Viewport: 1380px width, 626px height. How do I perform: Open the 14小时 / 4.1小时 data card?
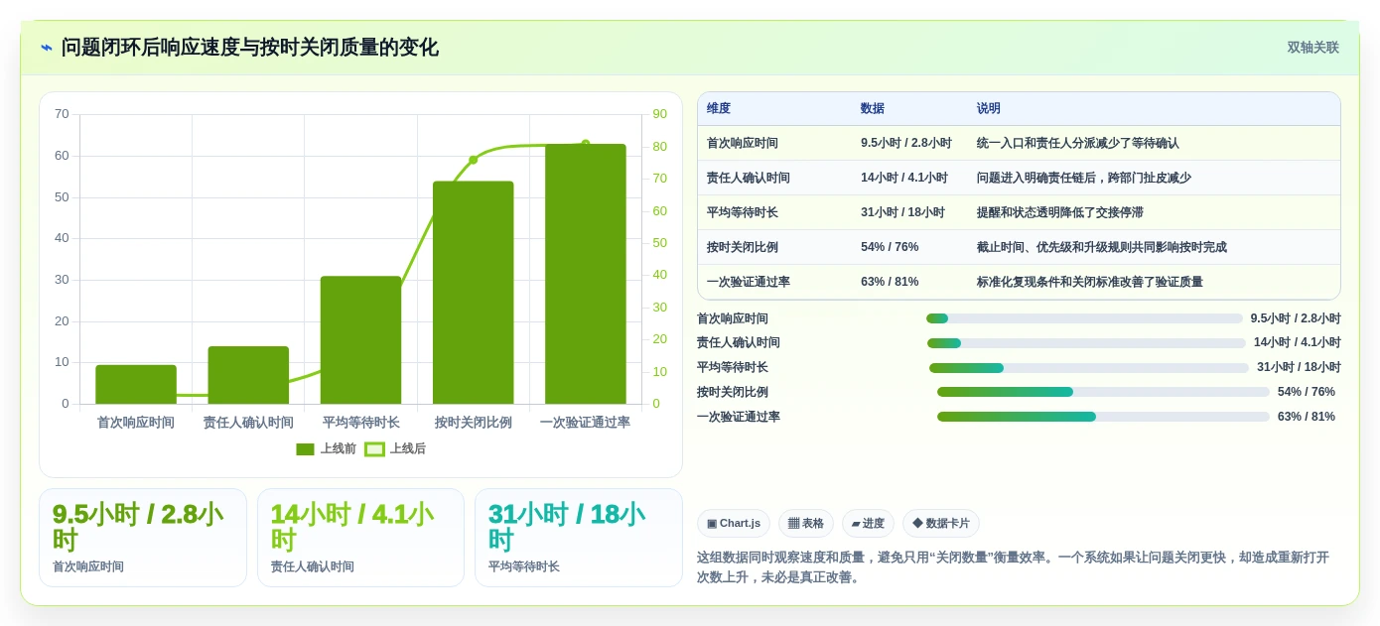tap(360, 538)
